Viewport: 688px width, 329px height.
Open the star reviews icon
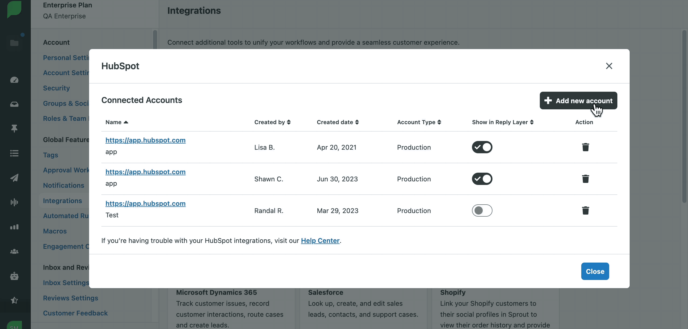(x=14, y=300)
